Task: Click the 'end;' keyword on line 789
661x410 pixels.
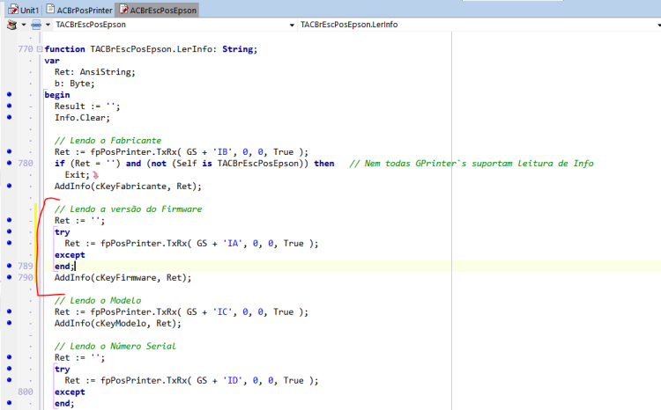Action: (x=64, y=266)
